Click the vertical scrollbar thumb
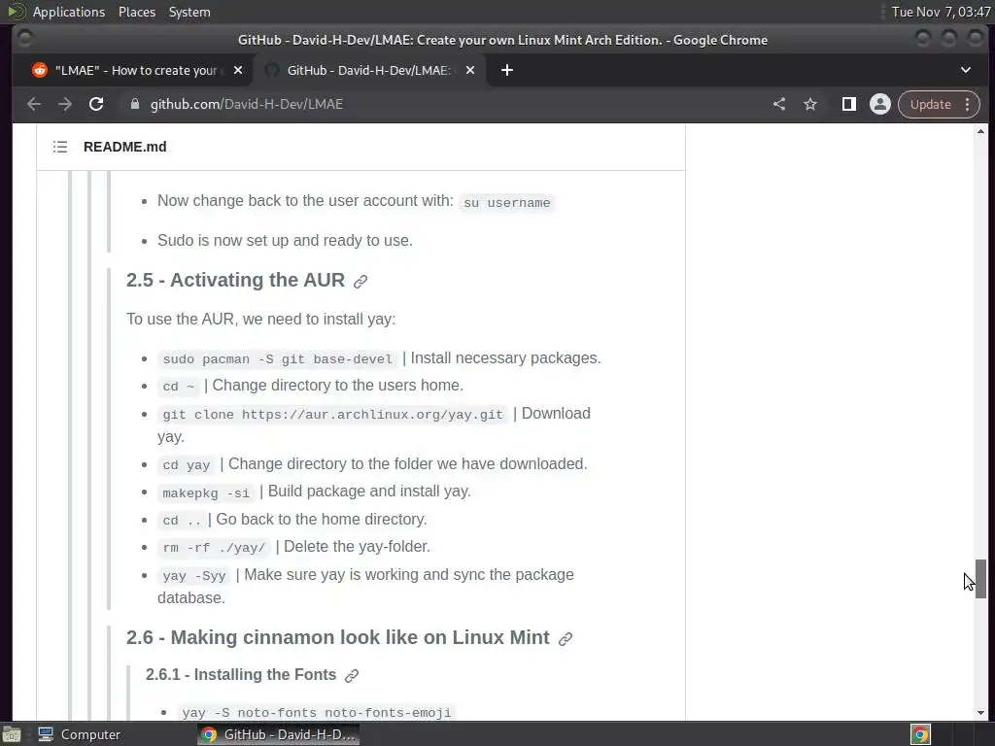995x746 pixels. [981, 579]
